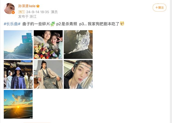Open the couple selfie with flowers photo
The height and width of the screenshot is (123, 172).
(48, 45)
